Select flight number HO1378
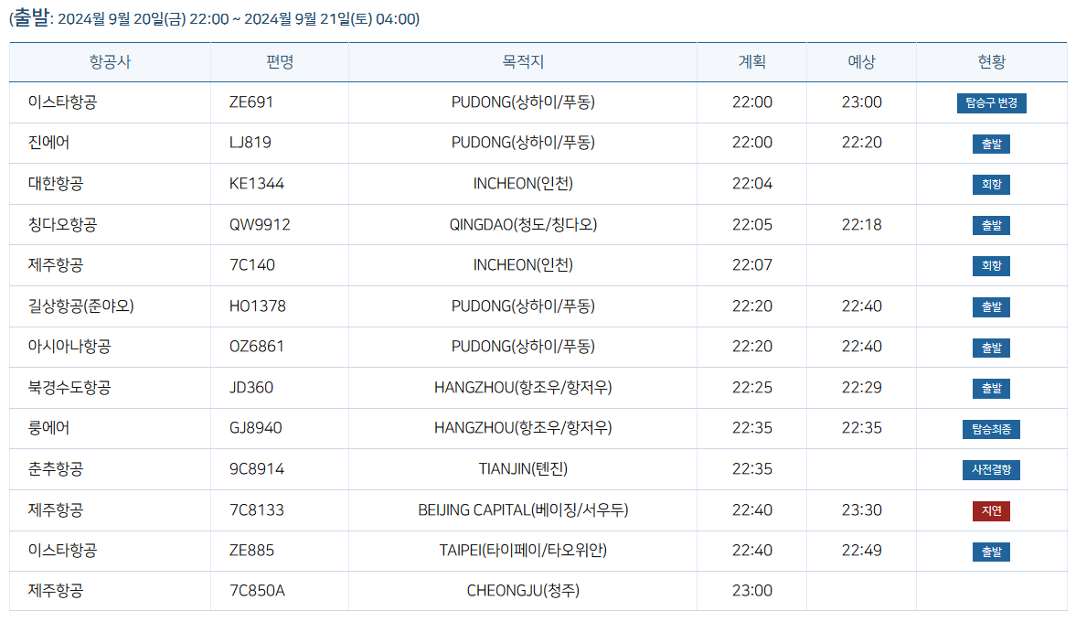Screen dimensions: 1076x622 [x=258, y=306]
